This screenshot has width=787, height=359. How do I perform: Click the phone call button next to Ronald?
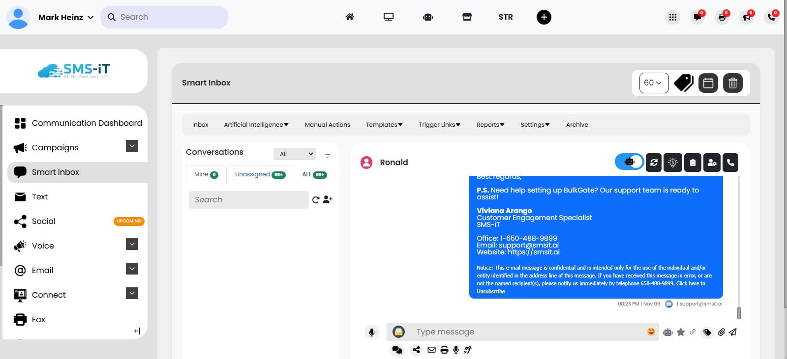730,163
